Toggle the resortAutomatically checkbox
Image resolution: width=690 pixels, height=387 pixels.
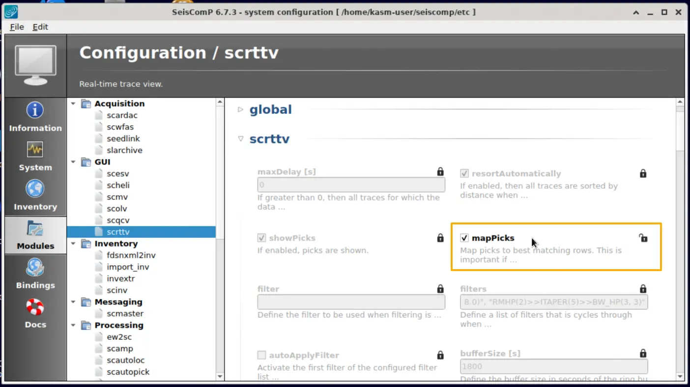pyautogui.click(x=464, y=173)
